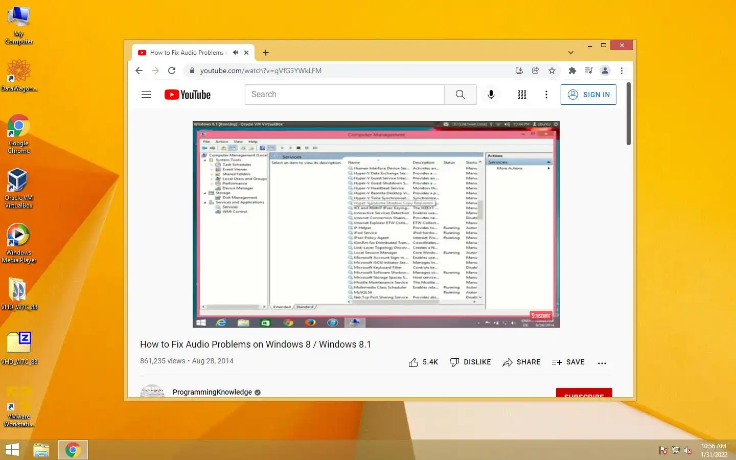This screenshot has height=460, width=736.
Task: Click the forward navigation arrow
Action: click(x=155, y=71)
